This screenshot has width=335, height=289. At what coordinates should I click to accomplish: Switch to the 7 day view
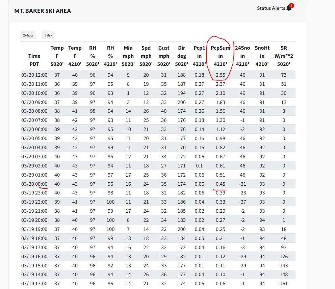pyautogui.click(x=48, y=35)
